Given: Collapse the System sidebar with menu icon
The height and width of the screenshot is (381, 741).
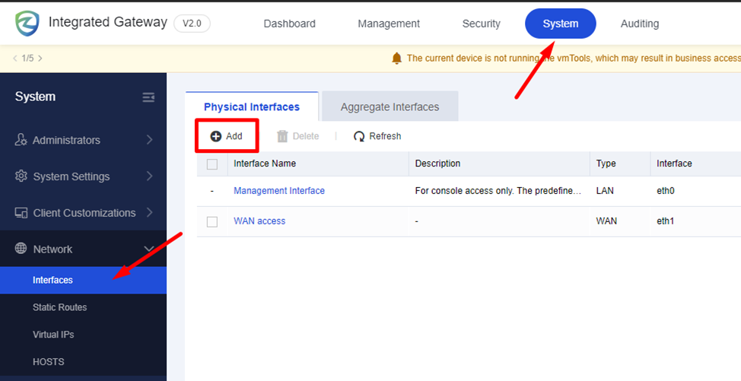Looking at the screenshot, I should [148, 97].
